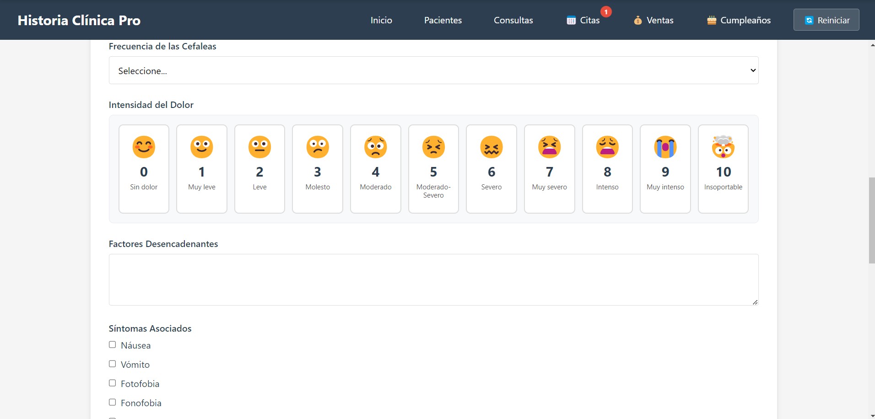Navigate to Inicio in the navbar

point(381,20)
